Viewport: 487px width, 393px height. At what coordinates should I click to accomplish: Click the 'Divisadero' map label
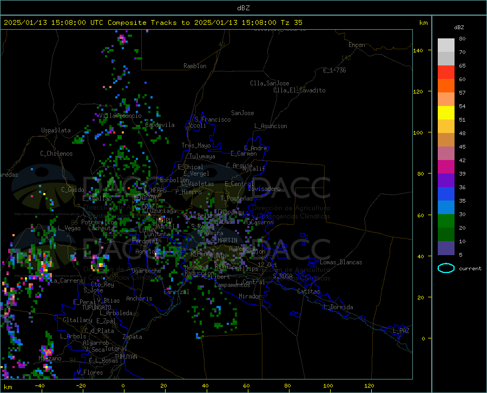pyautogui.click(x=264, y=189)
